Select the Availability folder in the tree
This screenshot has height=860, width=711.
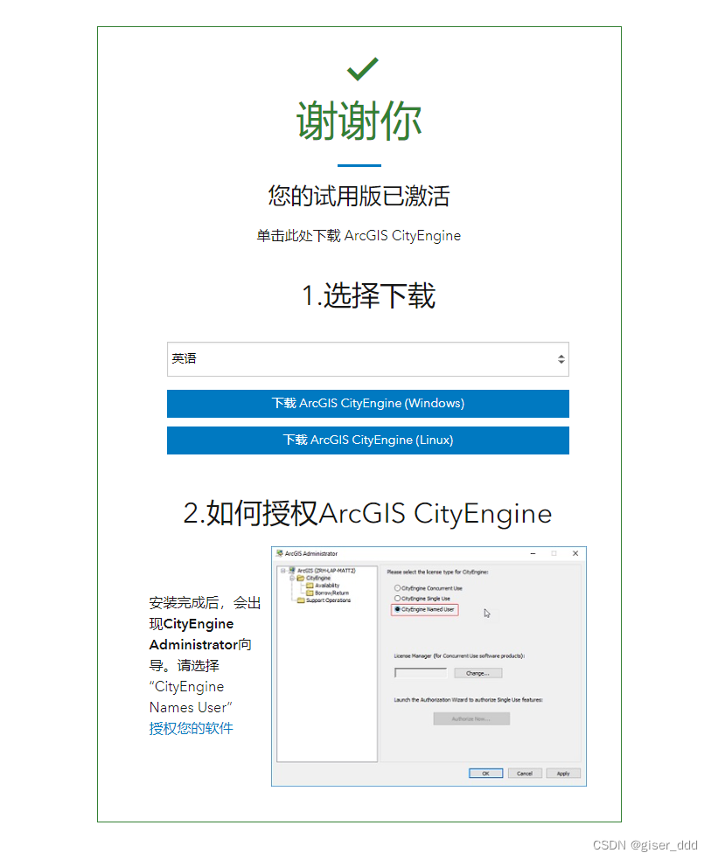(323, 586)
